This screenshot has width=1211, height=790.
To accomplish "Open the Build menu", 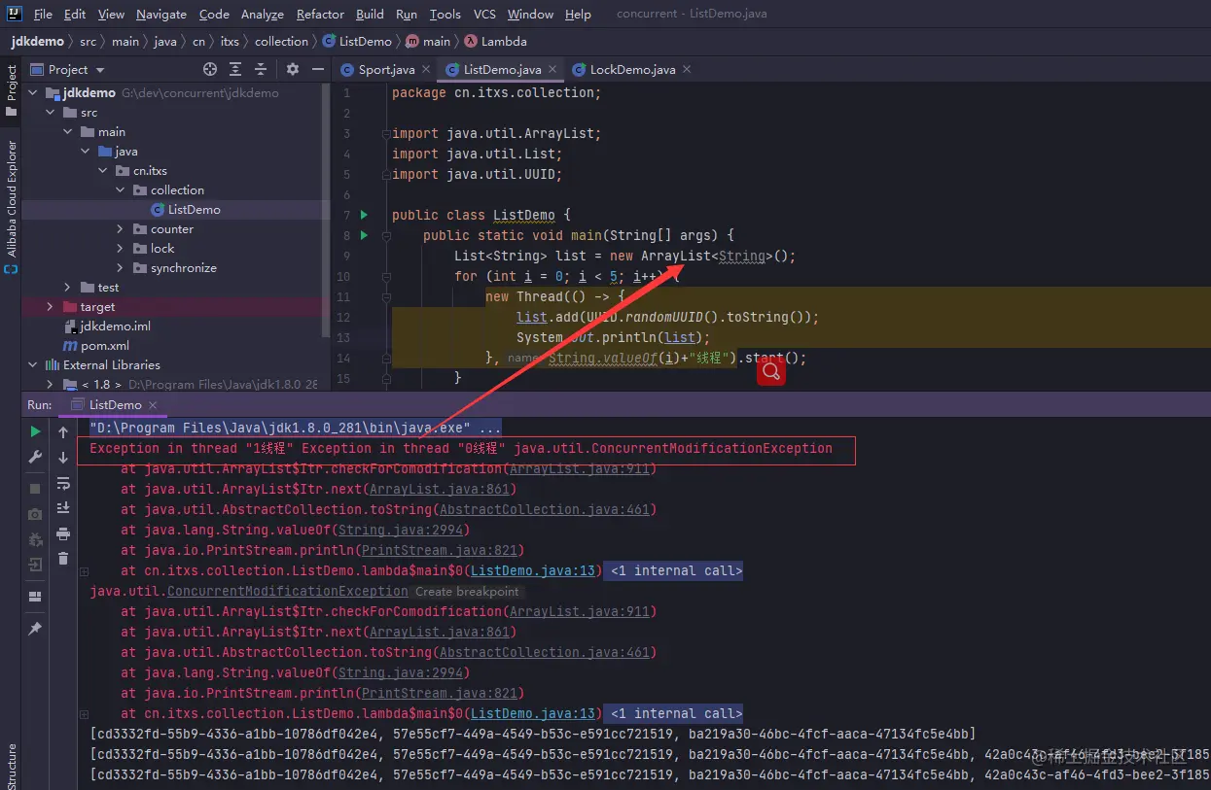I will [370, 15].
